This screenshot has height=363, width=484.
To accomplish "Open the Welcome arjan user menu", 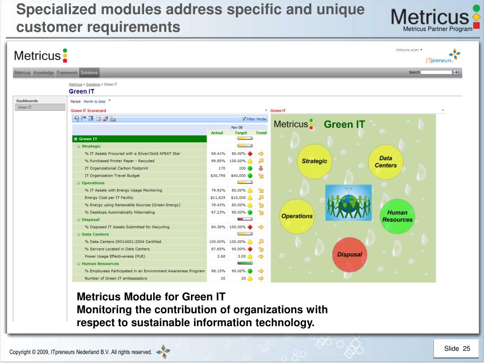I will (409, 50).
